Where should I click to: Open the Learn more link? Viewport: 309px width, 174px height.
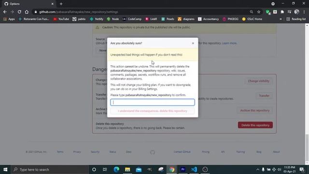tap(229, 43)
